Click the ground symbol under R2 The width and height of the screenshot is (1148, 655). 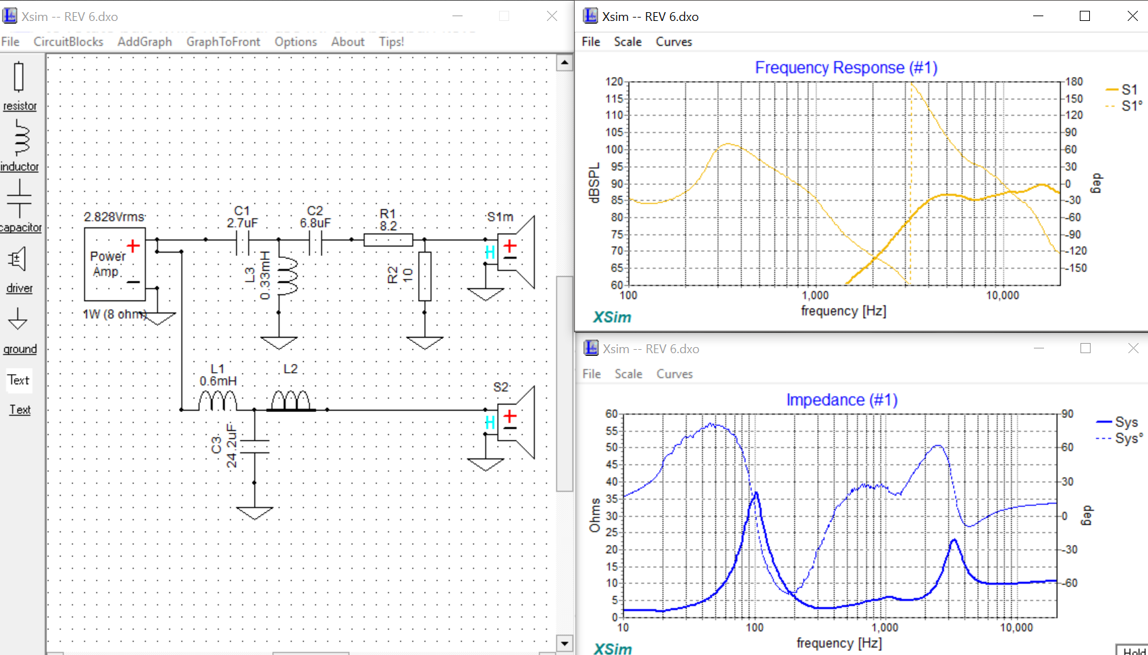(425, 343)
